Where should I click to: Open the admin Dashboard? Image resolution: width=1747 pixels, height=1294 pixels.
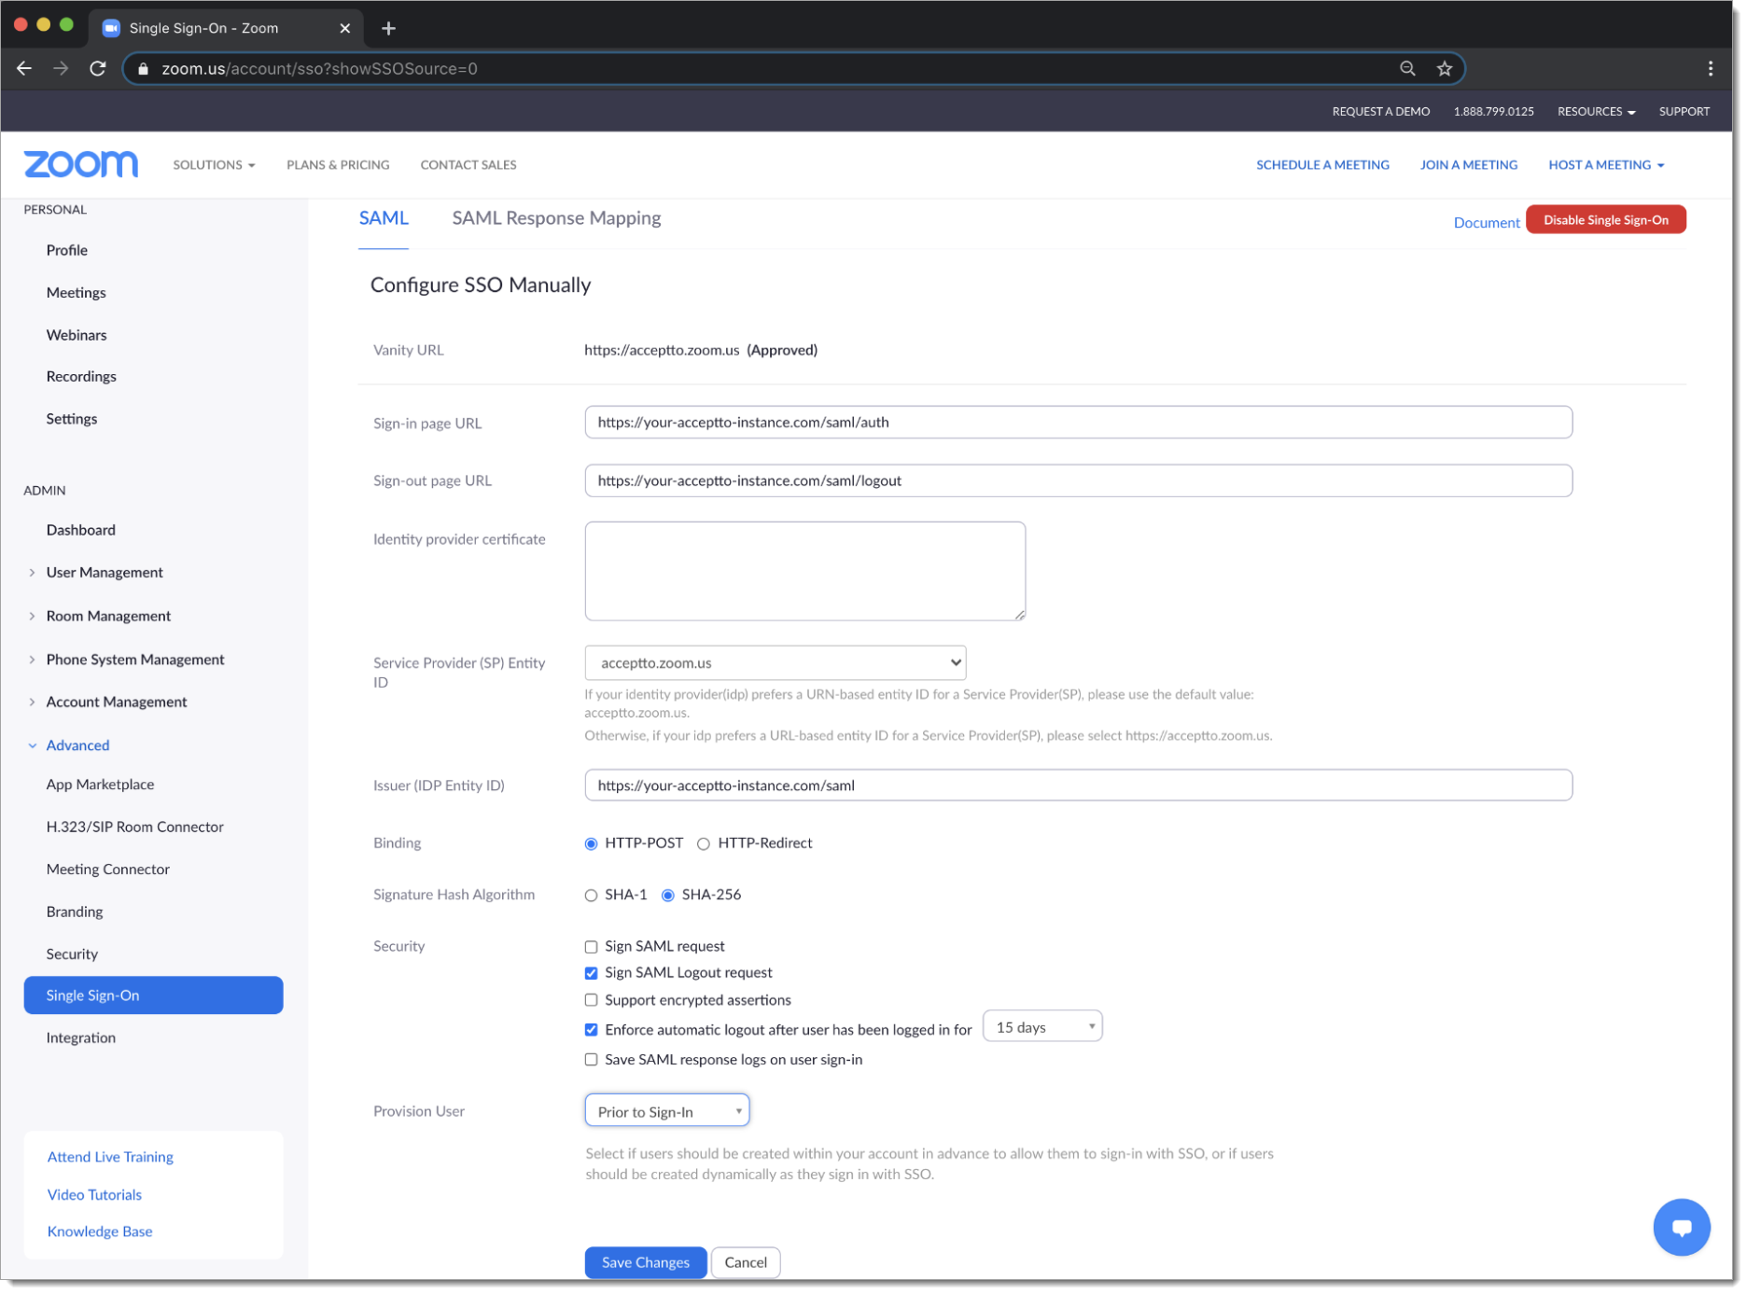click(81, 530)
